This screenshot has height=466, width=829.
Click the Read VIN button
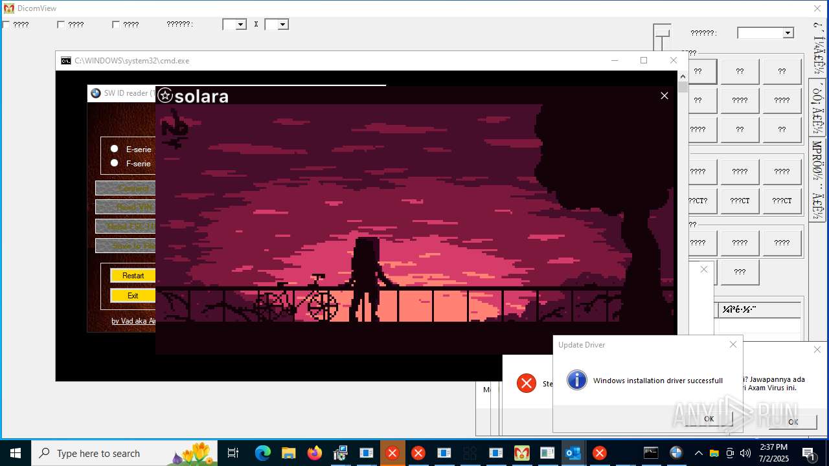coord(126,207)
